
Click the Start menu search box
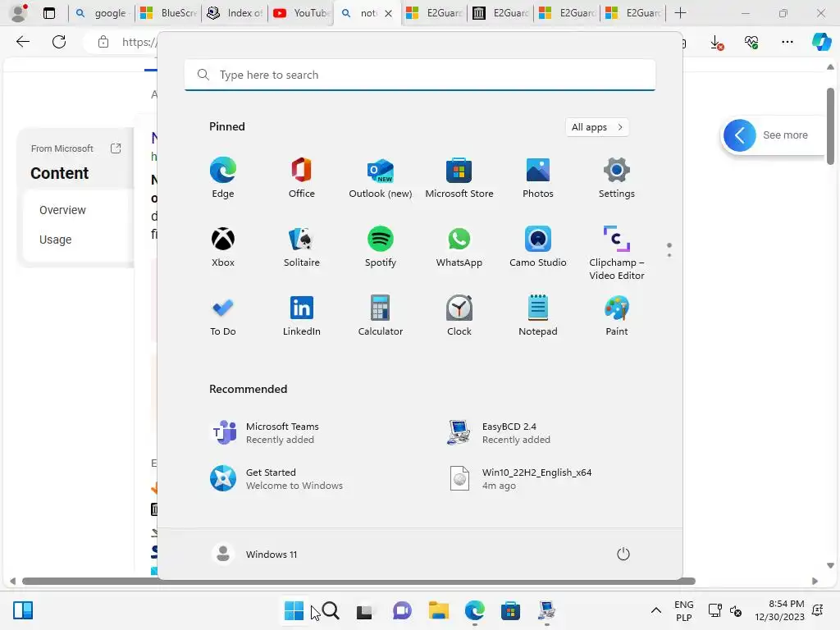point(420,75)
